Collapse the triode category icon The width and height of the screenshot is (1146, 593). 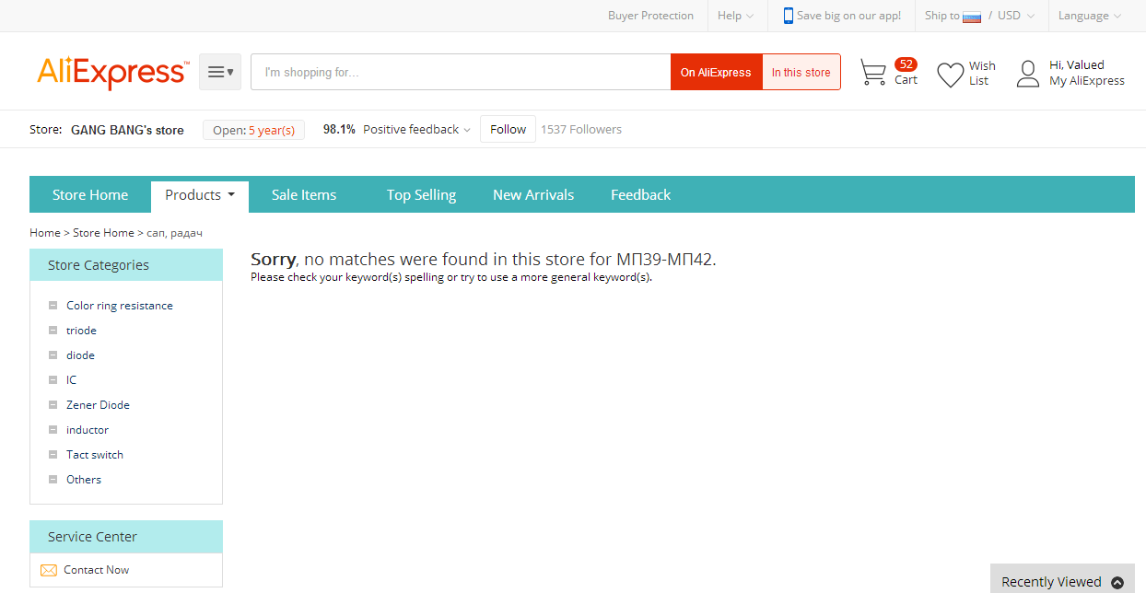(53, 331)
